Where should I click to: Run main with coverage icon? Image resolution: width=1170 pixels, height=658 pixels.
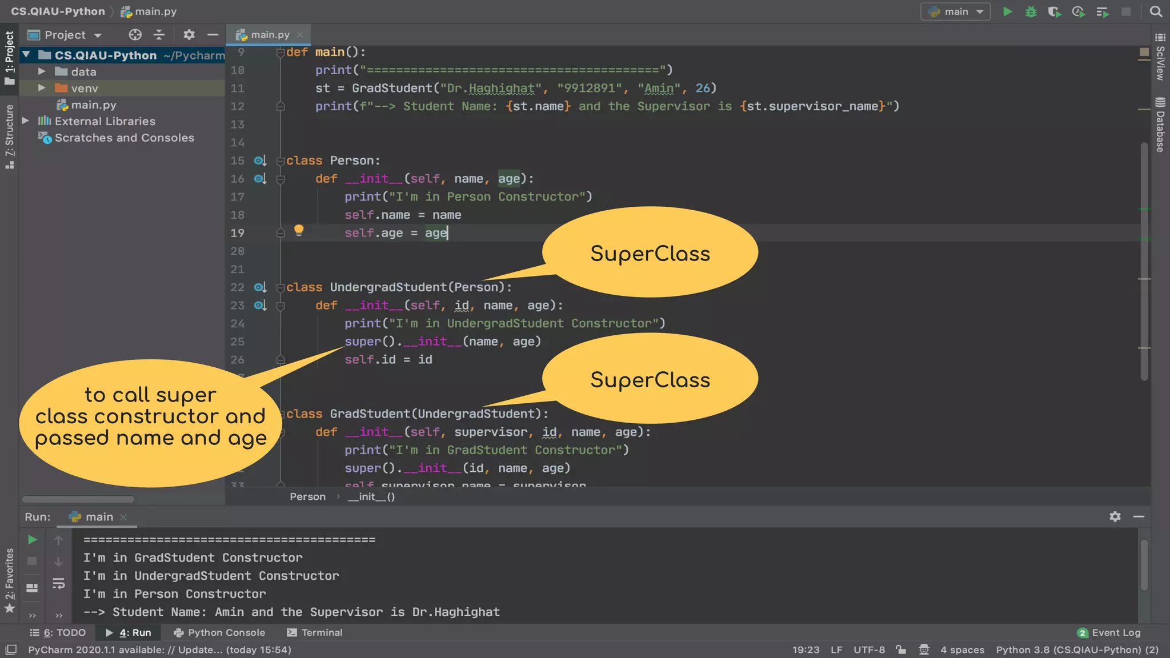(1054, 11)
